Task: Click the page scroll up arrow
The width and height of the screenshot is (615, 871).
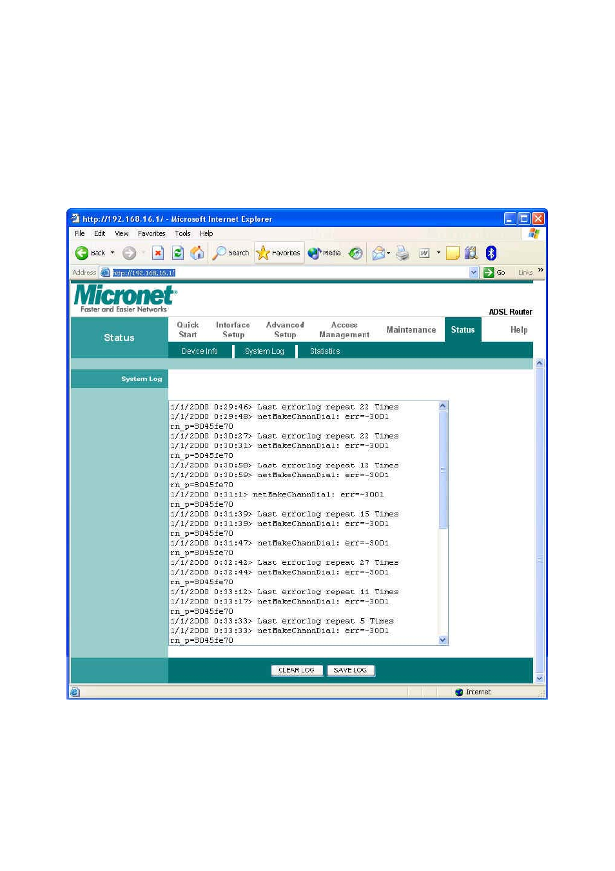Action: [x=540, y=364]
